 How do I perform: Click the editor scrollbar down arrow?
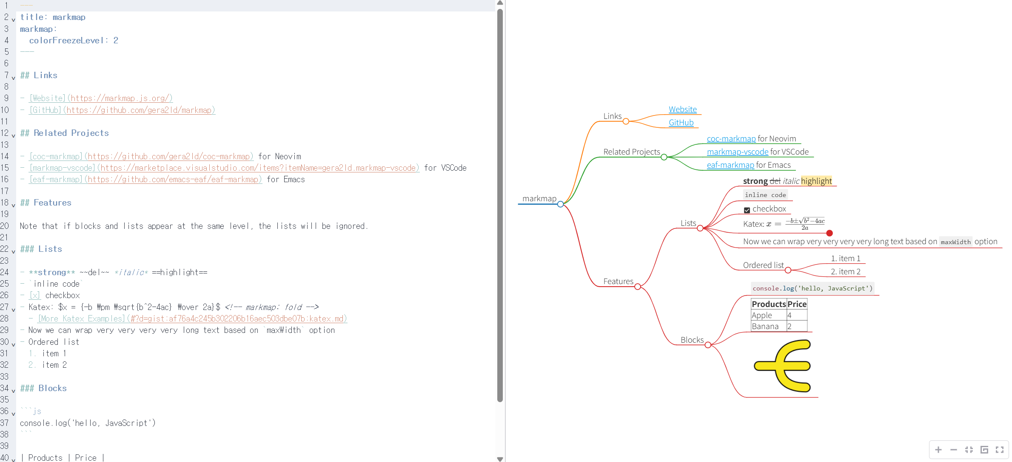click(500, 459)
